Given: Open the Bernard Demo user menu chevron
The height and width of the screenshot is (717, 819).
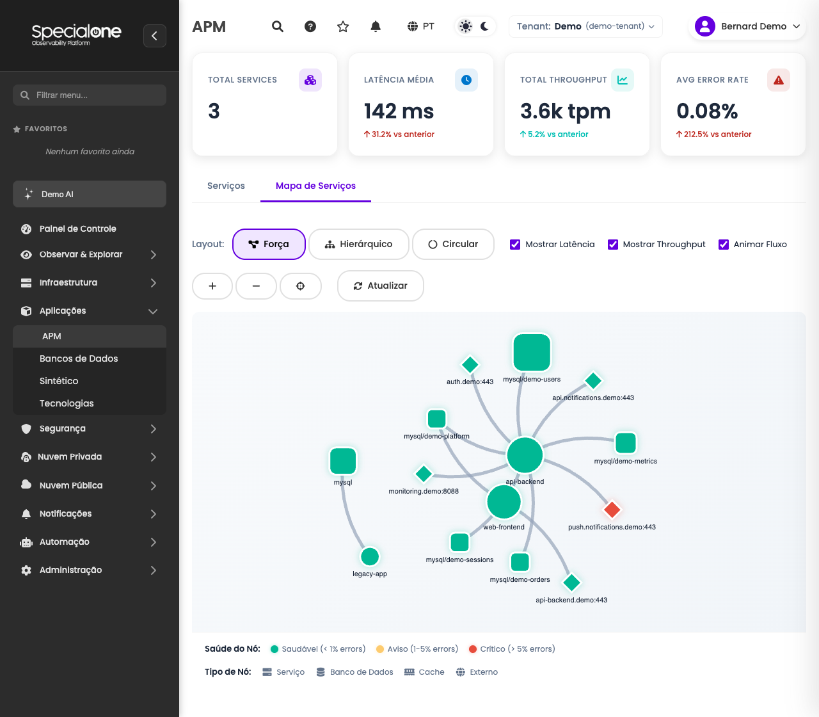Looking at the screenshot, I should pyautogui.click(x=797, y=26).
